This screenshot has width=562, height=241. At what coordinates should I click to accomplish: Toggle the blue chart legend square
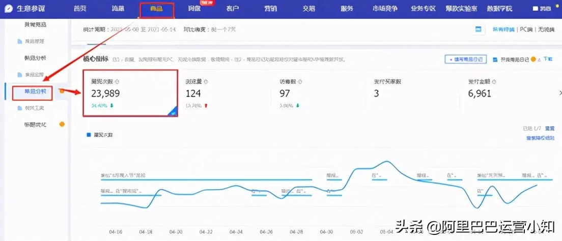89,135
